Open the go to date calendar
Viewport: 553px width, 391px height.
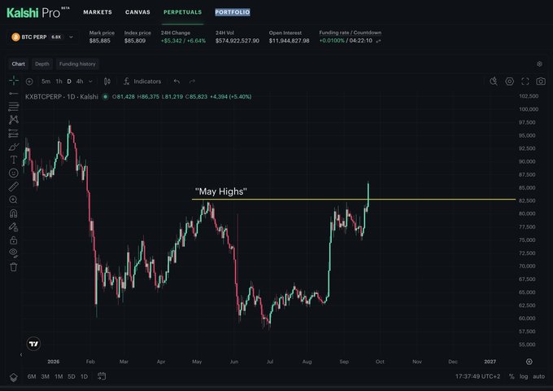pyautogui.click(x=102, y=376)
